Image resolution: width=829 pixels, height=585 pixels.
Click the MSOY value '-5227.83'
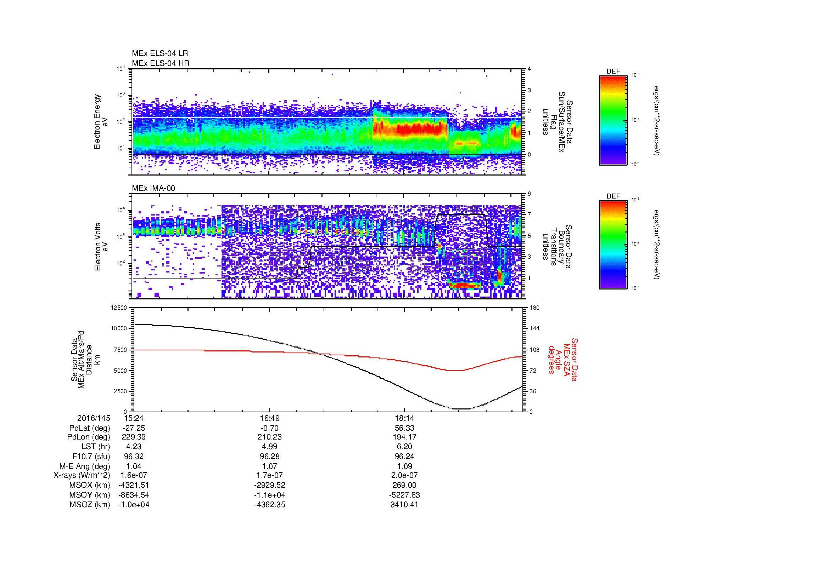coord(404,495)
